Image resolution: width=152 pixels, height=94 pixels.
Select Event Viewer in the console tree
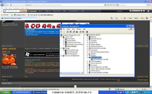coord(71,39)
